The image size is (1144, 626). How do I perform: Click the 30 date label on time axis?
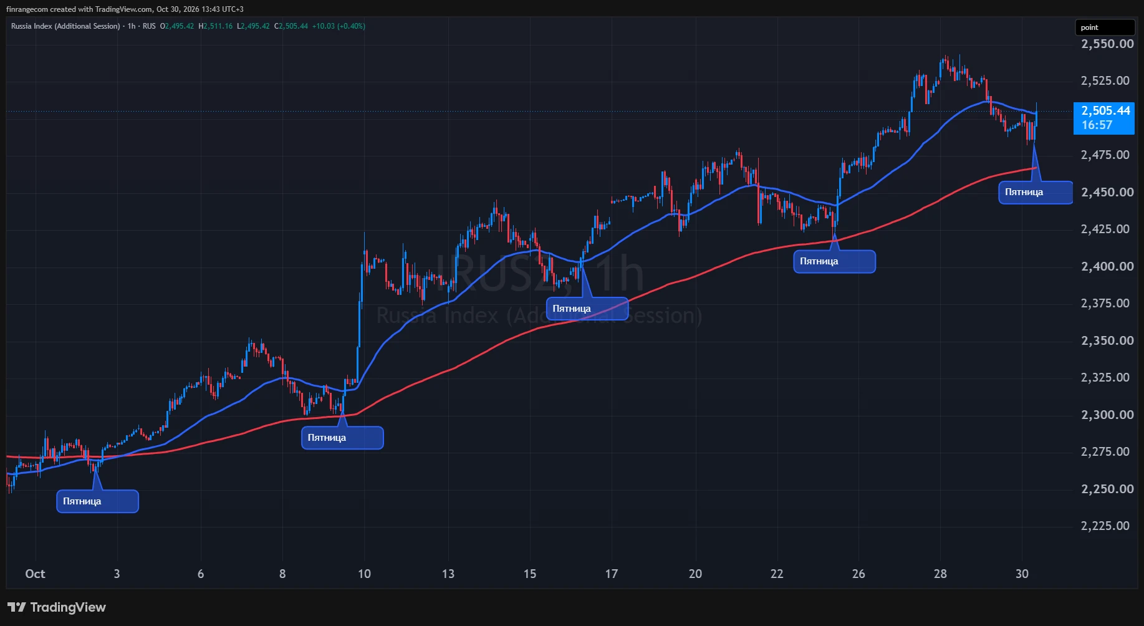(x=1022, y=574)
